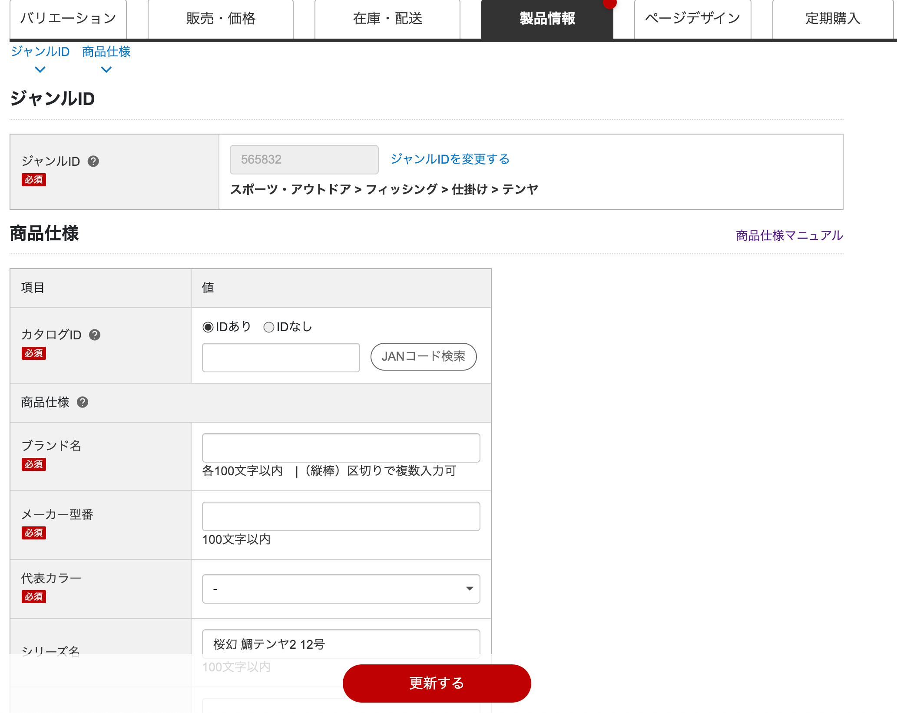Viewport: 897px width, 713px height.
Task: Edit the シリーズ名 text containing 桜幻 鯛テンヤ2
Action: pos(341,645)
